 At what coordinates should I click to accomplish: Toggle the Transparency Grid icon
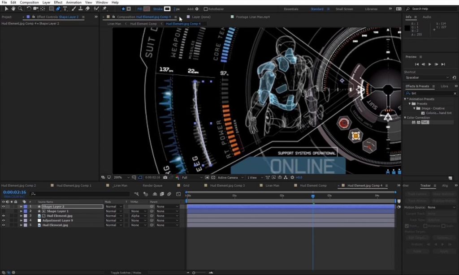point(213,177)
